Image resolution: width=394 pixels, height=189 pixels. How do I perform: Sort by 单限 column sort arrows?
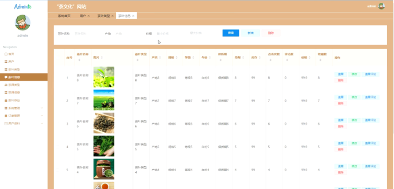point(243,58)
